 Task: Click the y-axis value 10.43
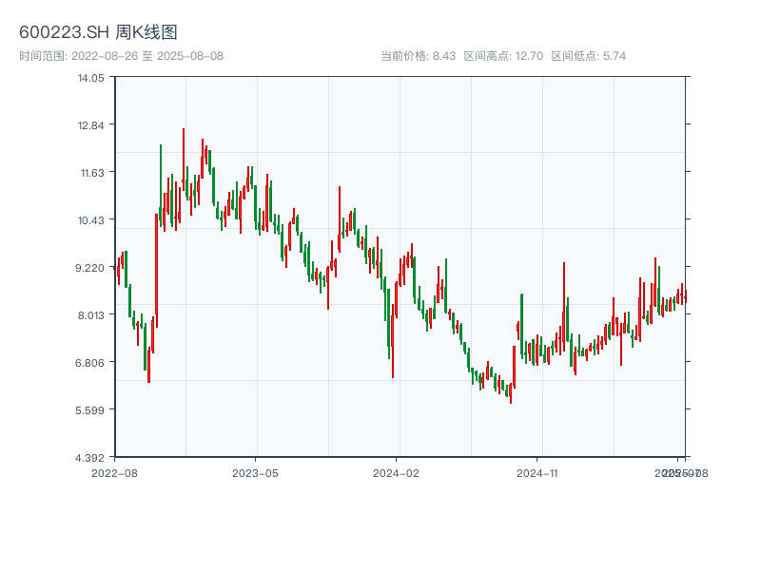click(90, 220)
